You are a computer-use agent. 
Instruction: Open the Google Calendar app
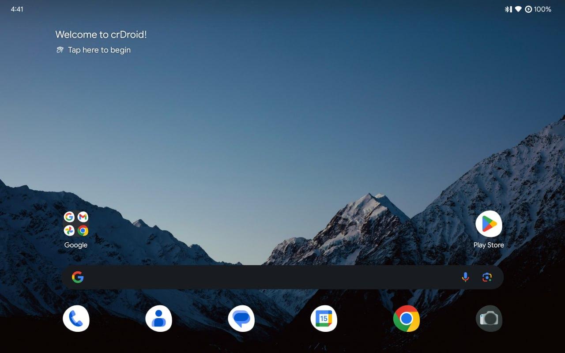tap(324, 318)
